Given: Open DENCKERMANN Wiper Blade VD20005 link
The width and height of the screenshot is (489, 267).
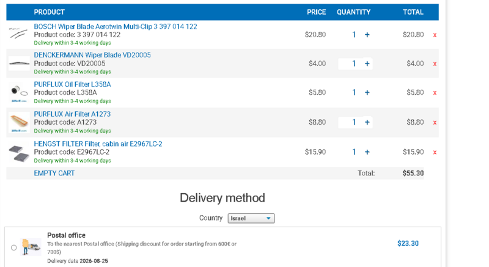Looking at the screenshot, I should (x=92, y=55).
